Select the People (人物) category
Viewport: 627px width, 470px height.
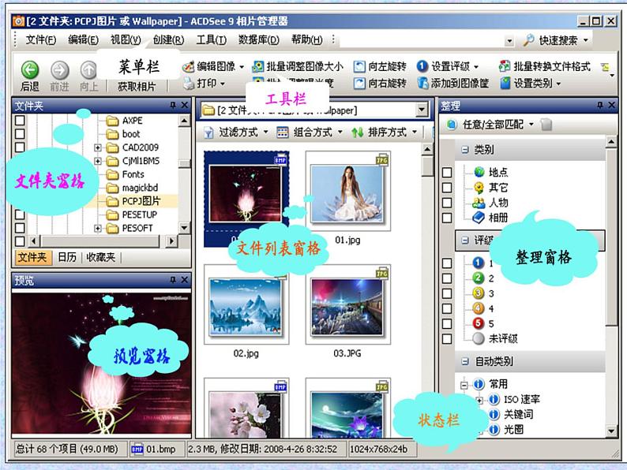(x=479, y=203)
